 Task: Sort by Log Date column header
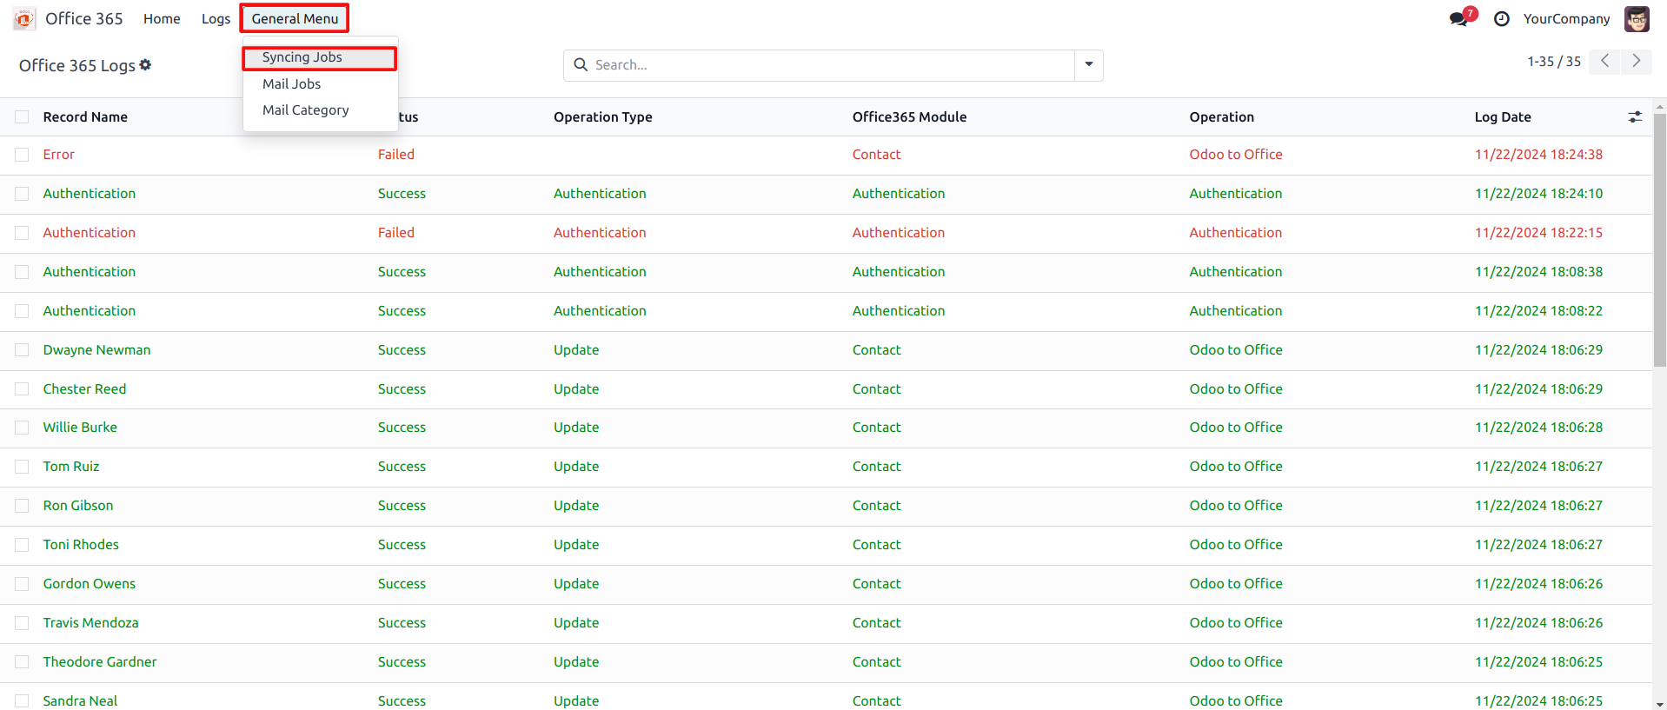click(x=1502, y=117)
